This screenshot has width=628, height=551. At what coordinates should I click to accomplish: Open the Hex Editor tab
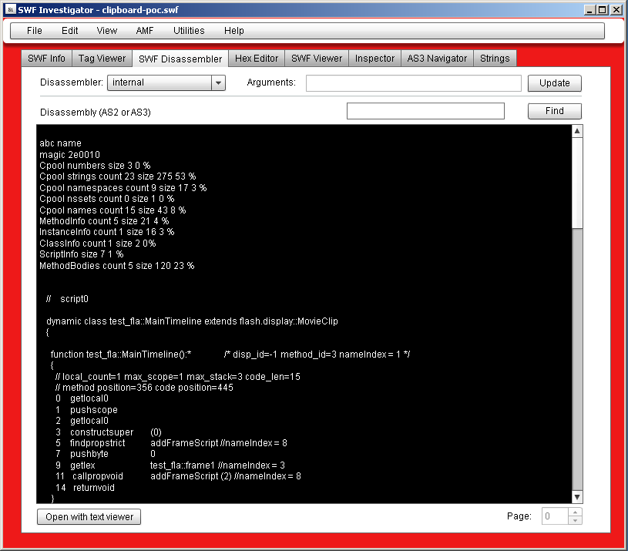[256, 59]
